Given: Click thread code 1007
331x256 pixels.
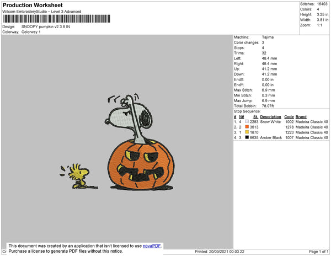Looking at the screenshot, I should [290, 137].
